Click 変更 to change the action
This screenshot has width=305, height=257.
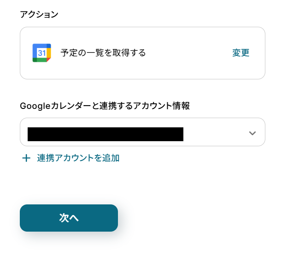tap(240, 53)
